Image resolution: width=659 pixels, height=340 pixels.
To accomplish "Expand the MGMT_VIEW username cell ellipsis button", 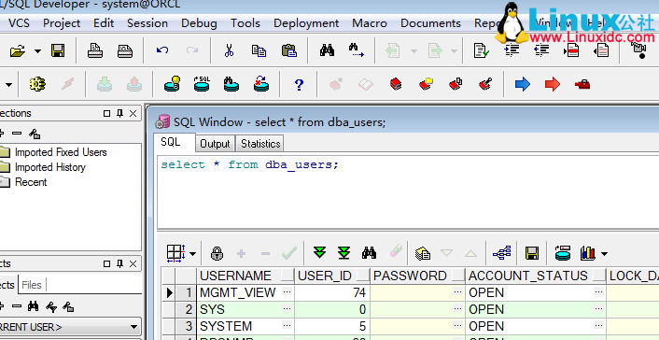I will (x=287, y=291).
